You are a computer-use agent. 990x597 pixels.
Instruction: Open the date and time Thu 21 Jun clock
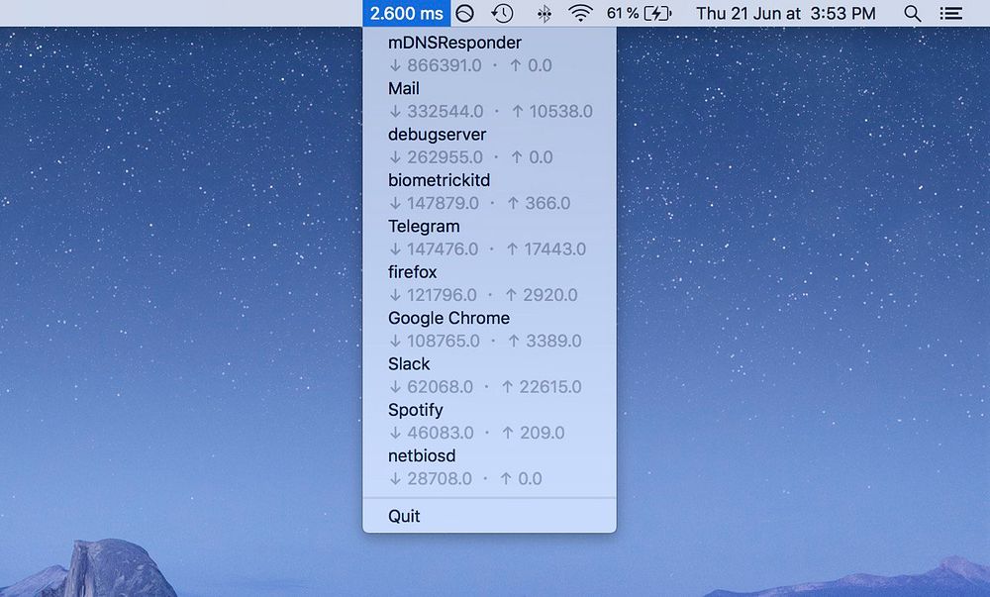click(786, 13)
